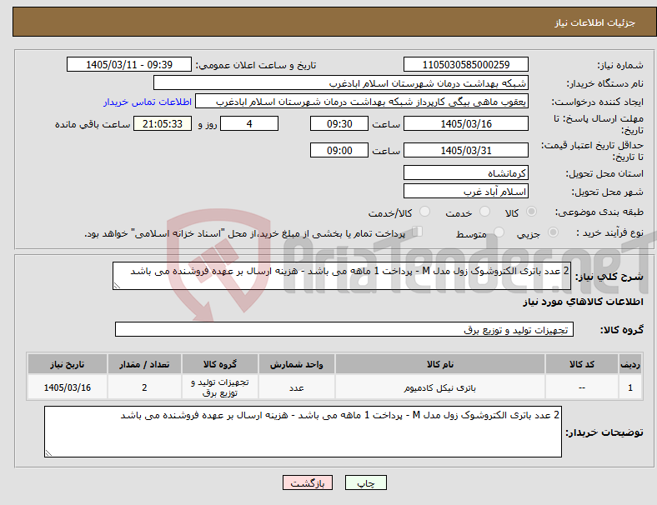Click the اطلاعات کالاهای مورد نیاز heading

pos(583,302)
